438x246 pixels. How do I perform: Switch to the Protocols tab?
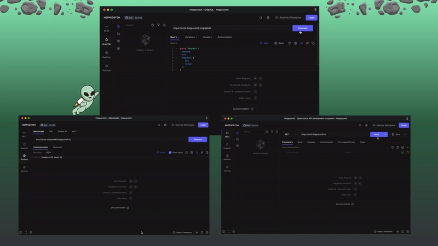coord(57,147)
